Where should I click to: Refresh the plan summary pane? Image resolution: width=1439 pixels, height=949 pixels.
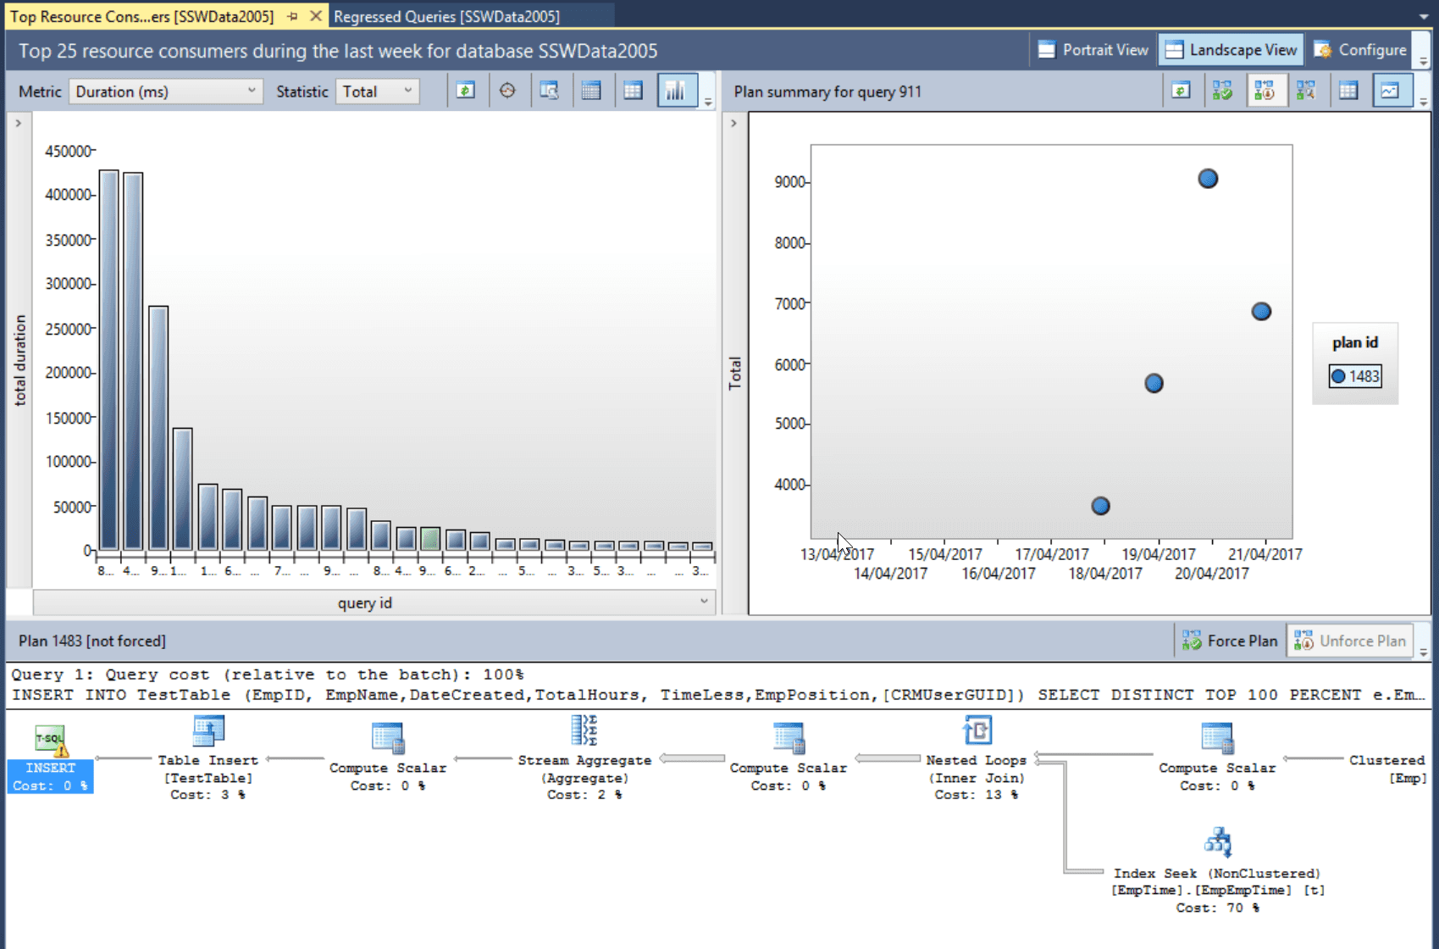[1181, 91]
